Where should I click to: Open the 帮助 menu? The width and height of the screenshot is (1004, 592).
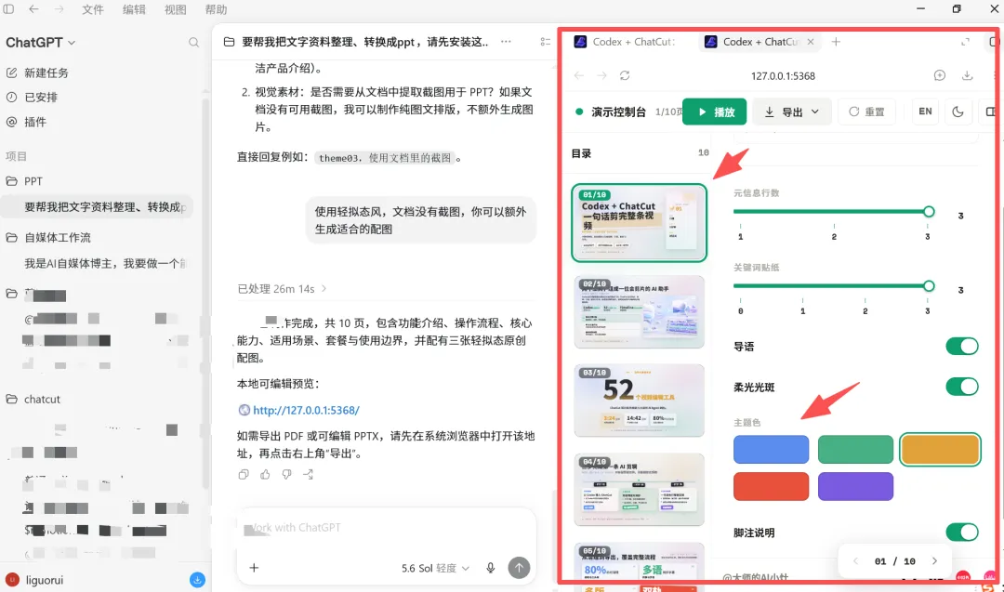(x=216, y=9)
